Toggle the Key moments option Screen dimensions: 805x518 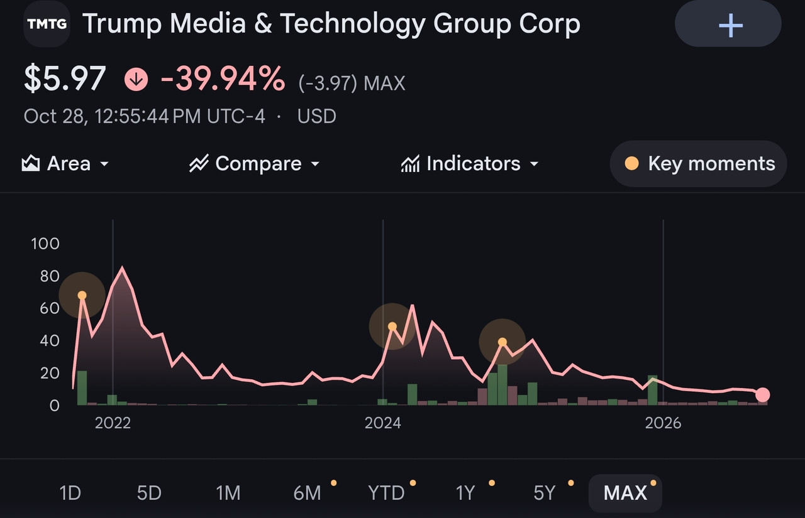click(x=698, y=164)
